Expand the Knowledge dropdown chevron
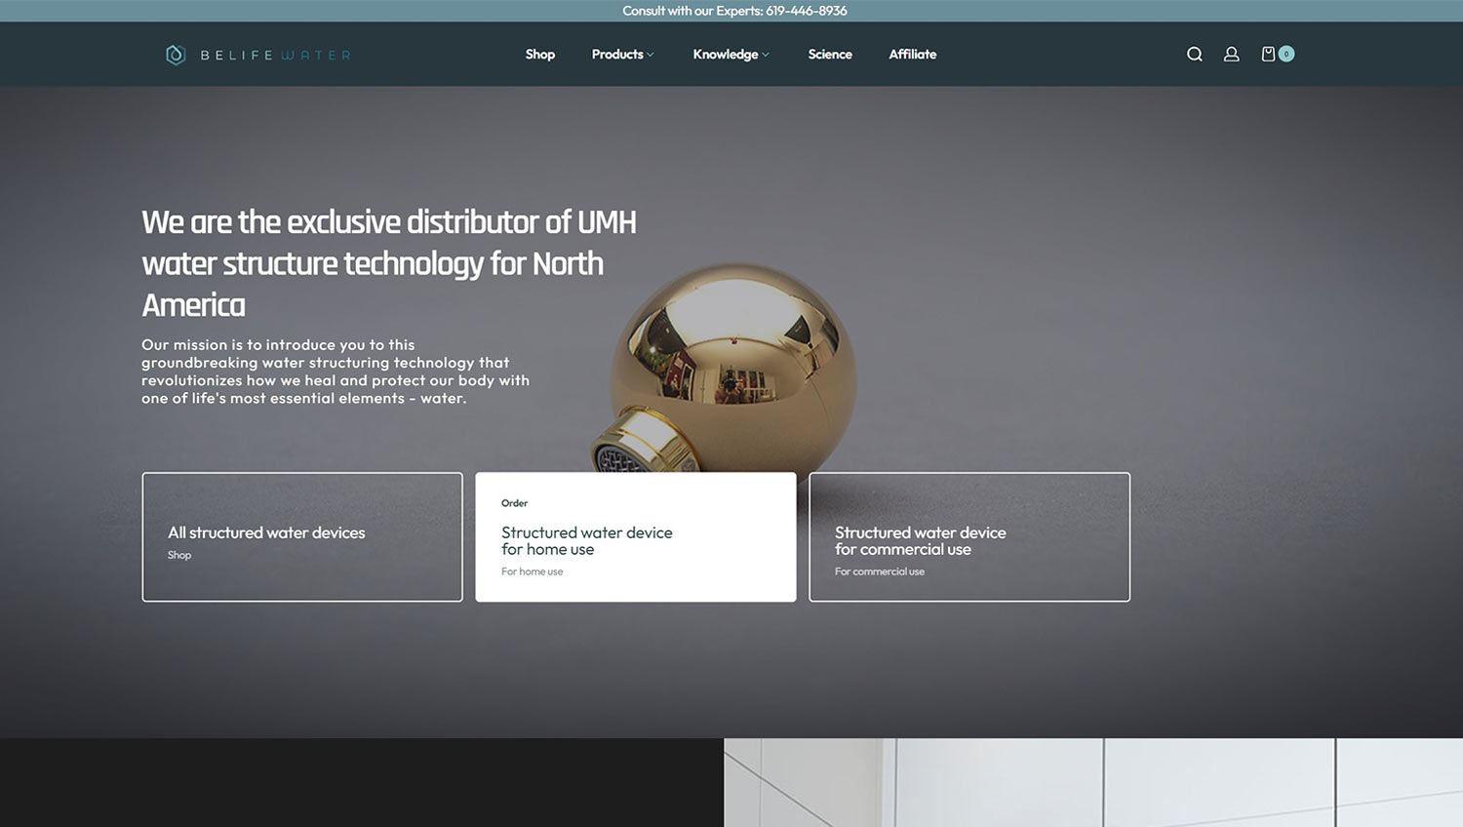Screen dimensions: 1463x827 (766, 56)
